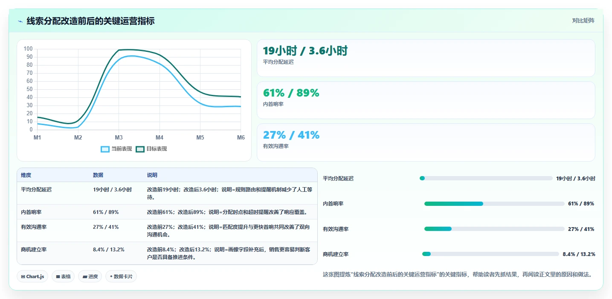Viewport: 612px width, 299px height.
Task: Click the 数据 column header
Action: tap(98, 175)
